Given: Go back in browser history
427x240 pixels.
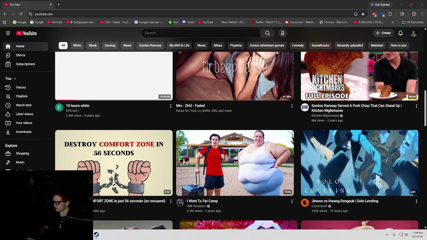Looking at the screenshot, I should [5, 14].
